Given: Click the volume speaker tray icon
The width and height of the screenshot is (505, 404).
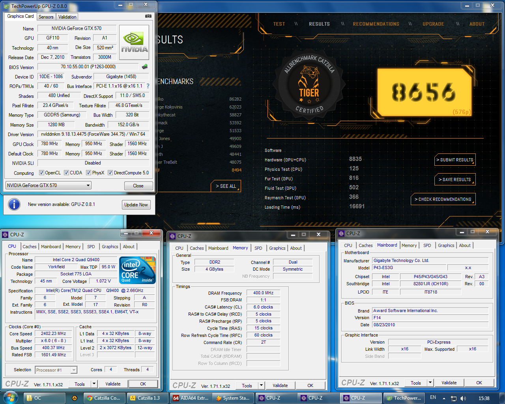Looking at the screenshot, I should 463,398.
